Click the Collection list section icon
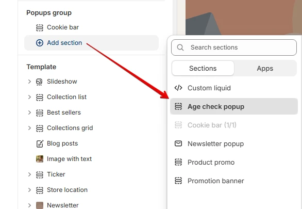302x209 pixels. coord(40,97)
